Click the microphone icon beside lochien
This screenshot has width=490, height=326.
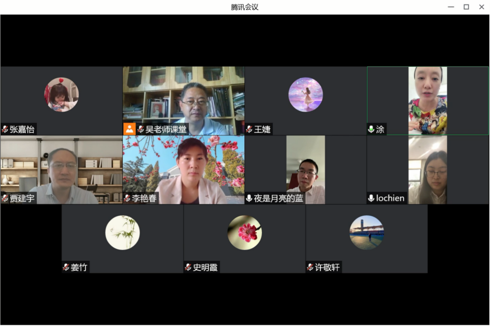(x=371, y=198)
